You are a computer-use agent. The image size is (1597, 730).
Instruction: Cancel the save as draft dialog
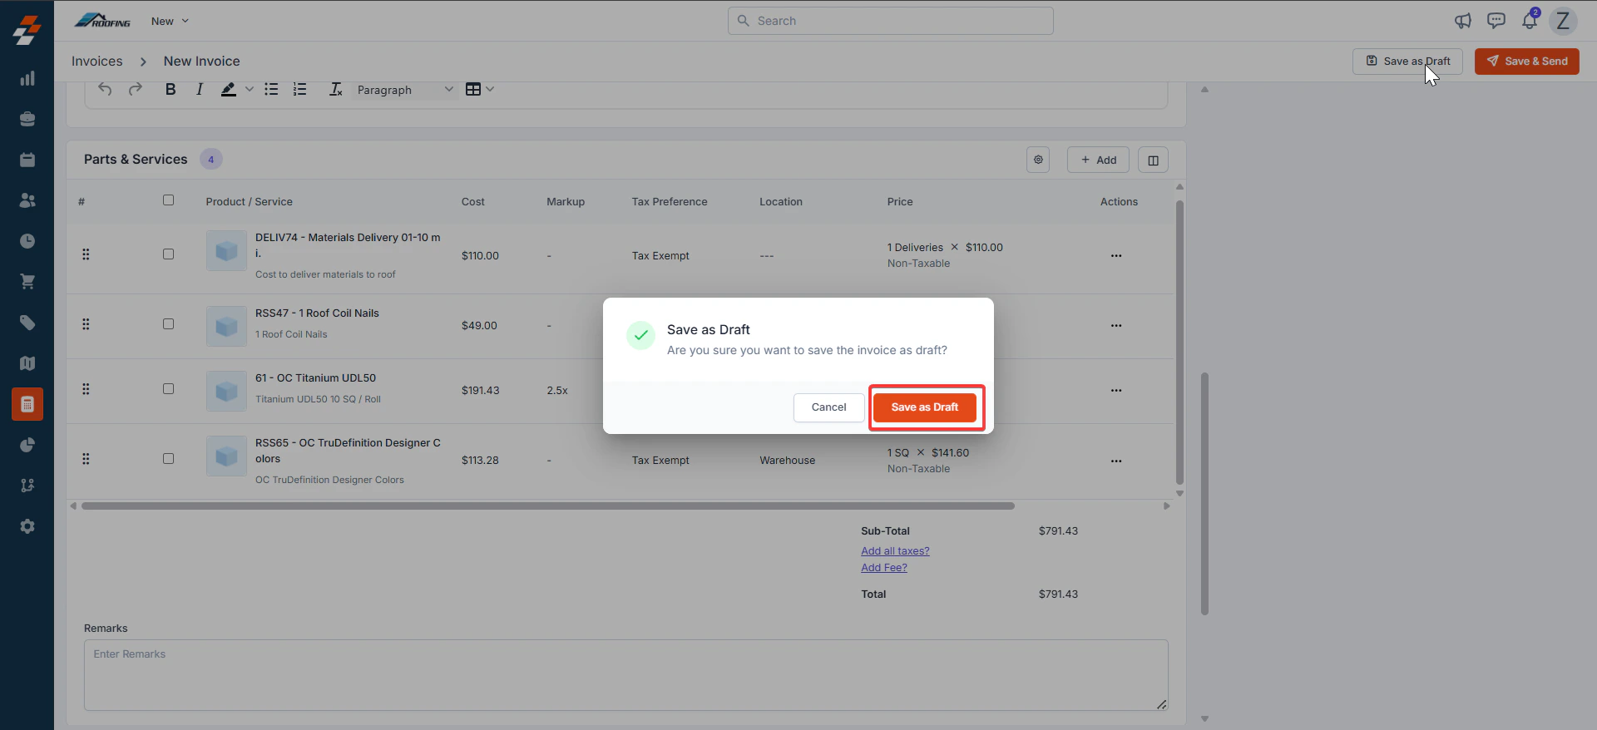[x=828, y=407]
